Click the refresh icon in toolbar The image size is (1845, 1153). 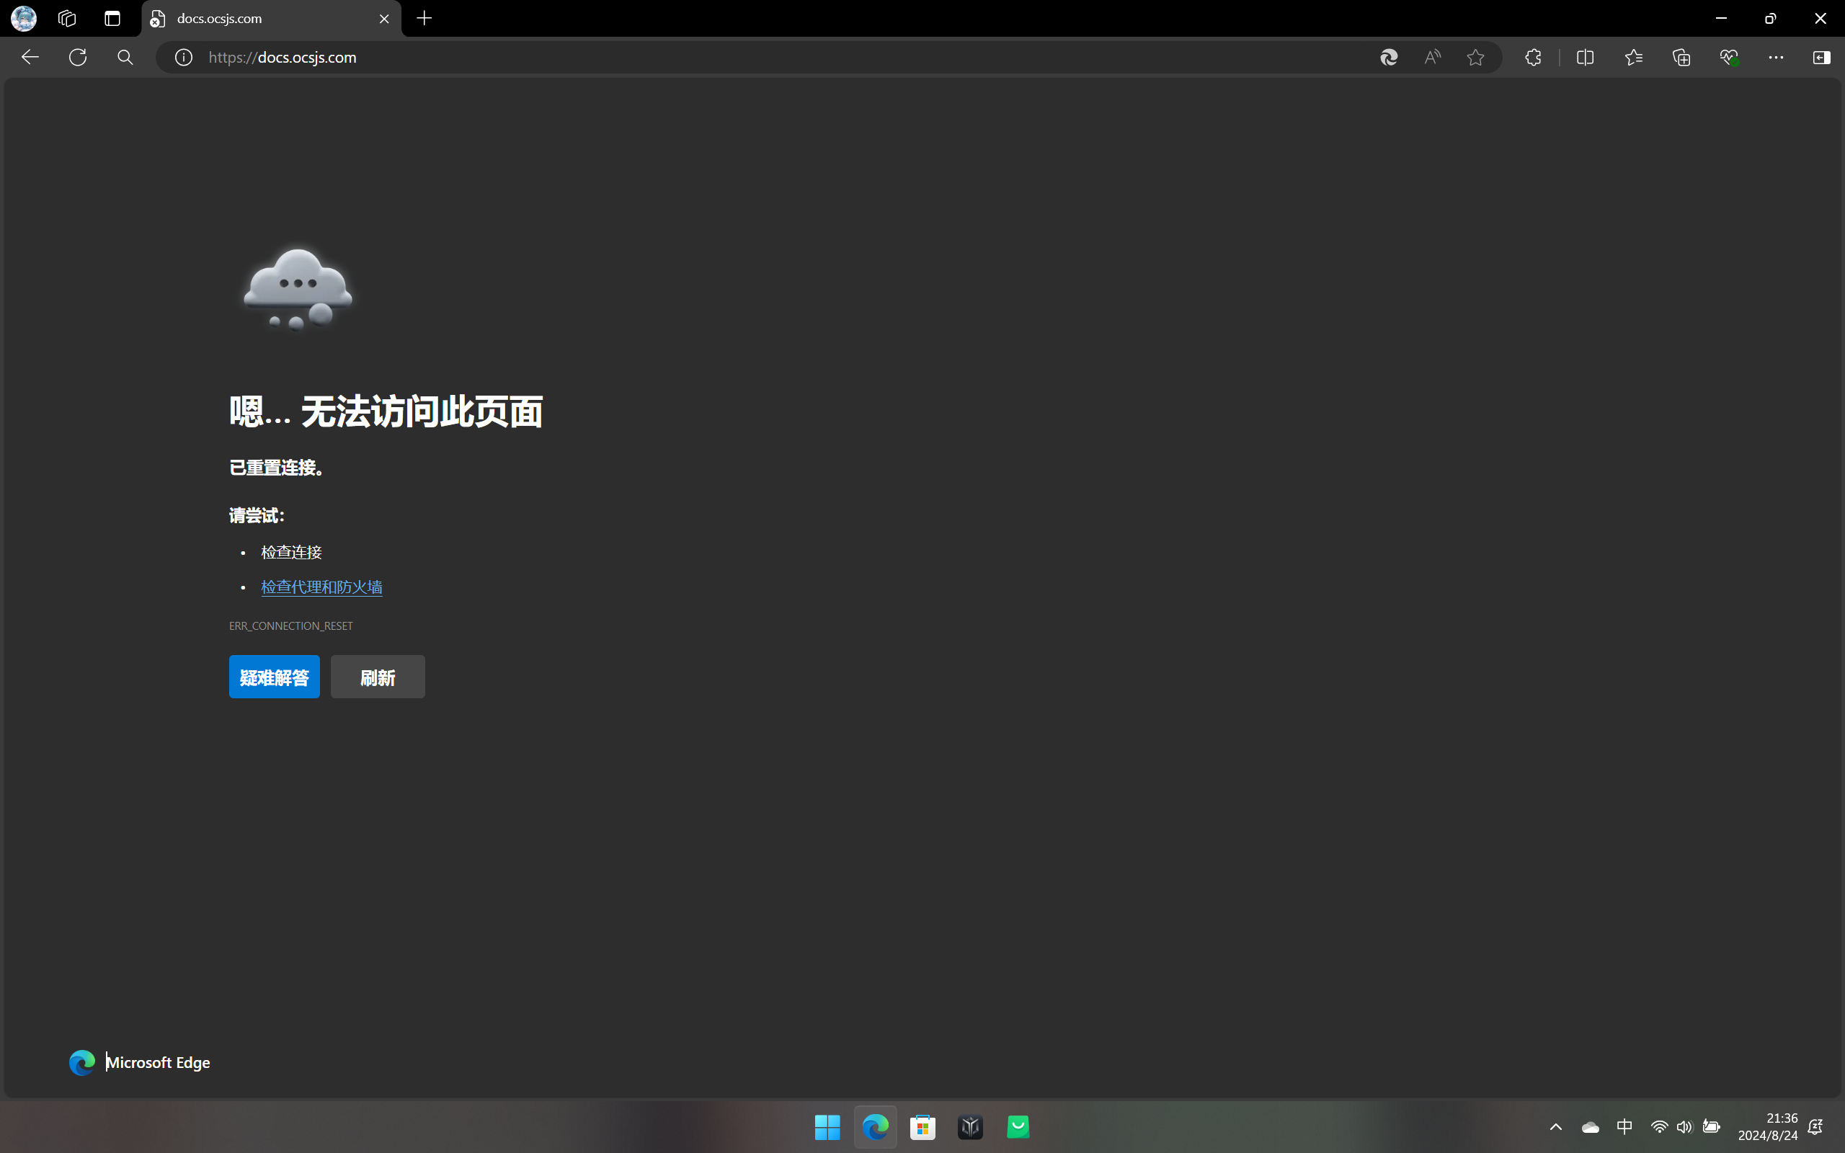pyautogui.click(x=78, y=57)
